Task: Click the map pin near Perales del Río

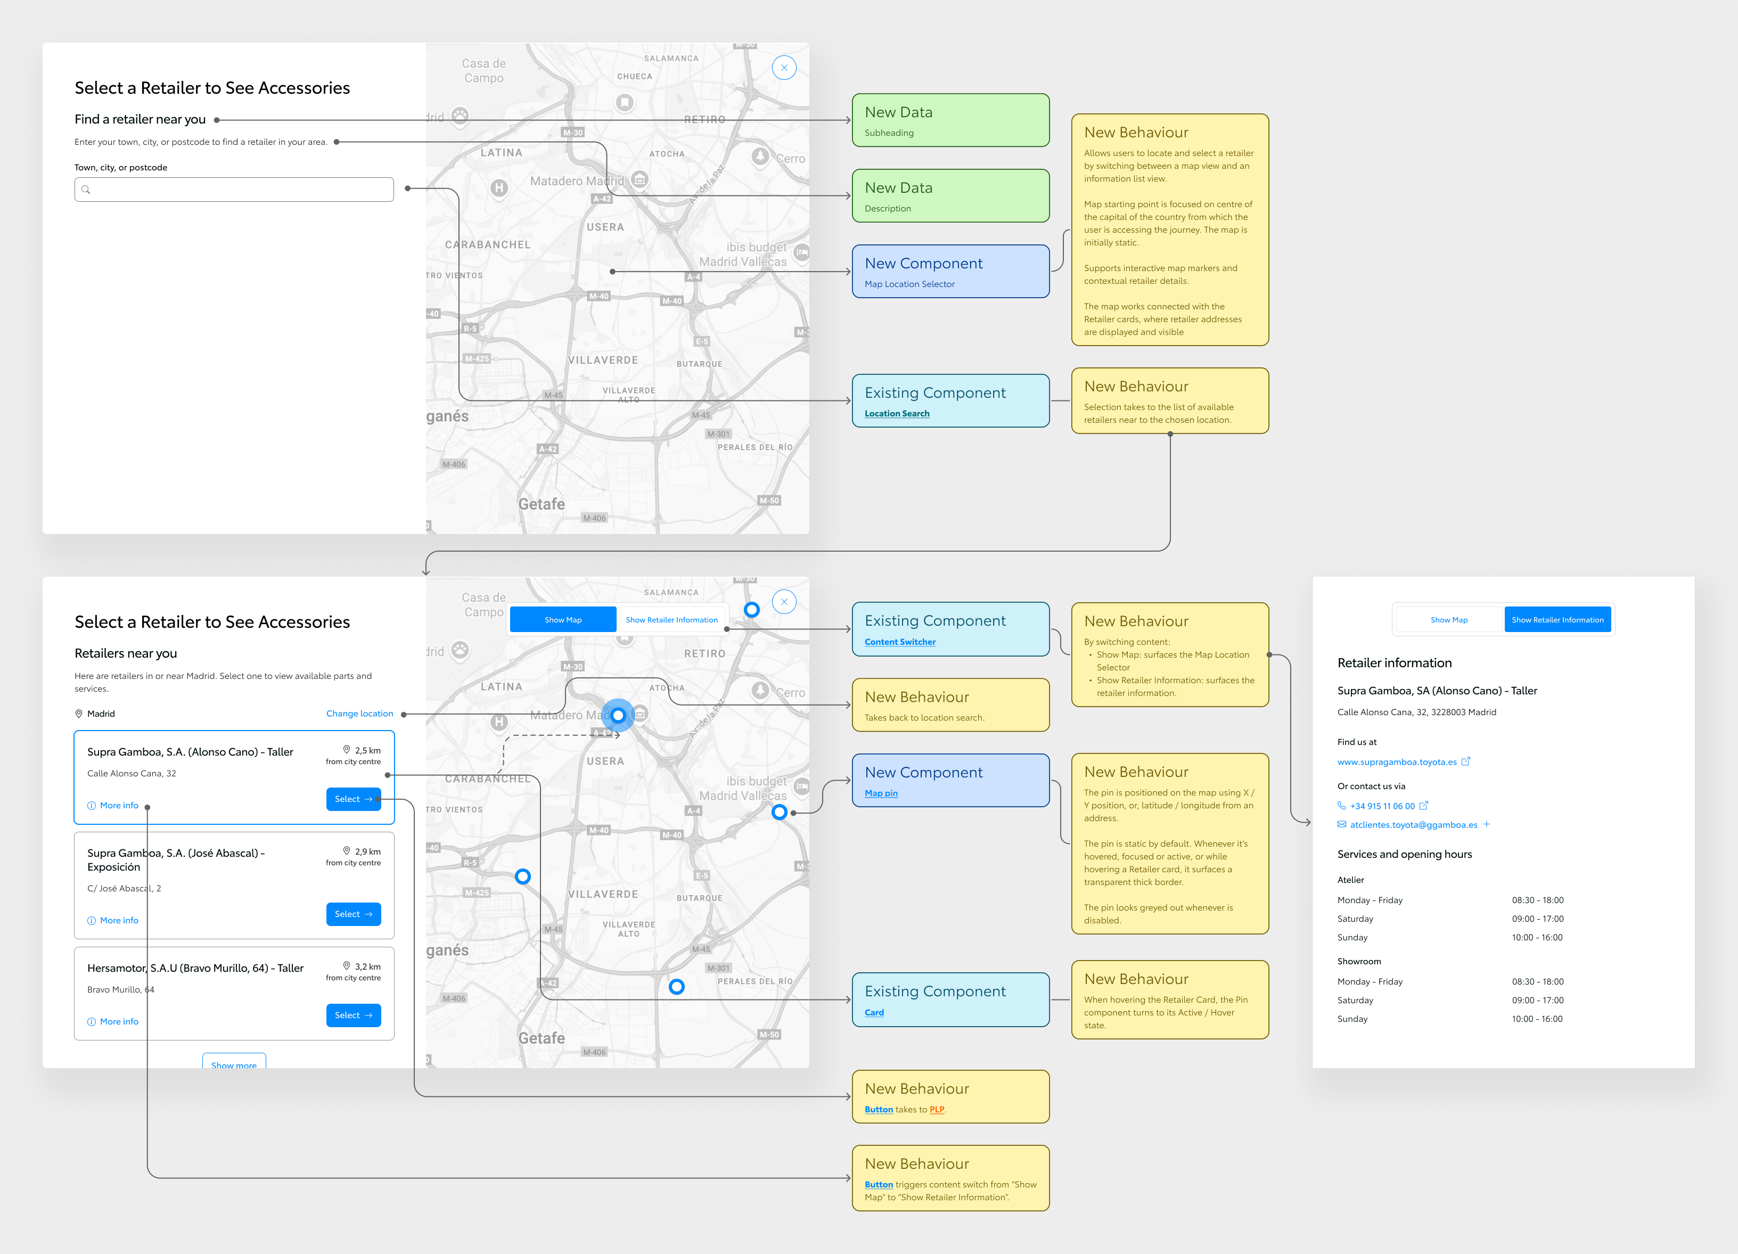Action: point(676,987)
